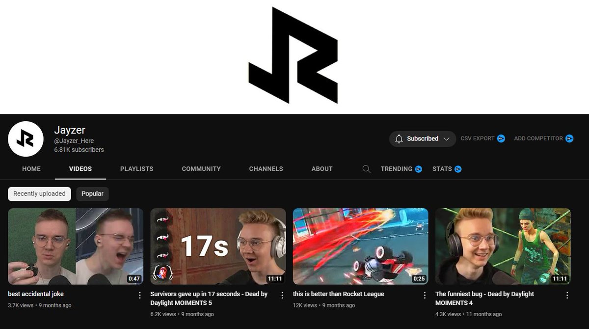
Task: Open the TRENDING tab
Action: pos(397,169)
